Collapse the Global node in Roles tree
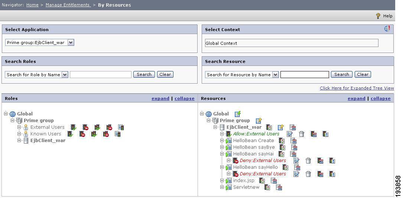Viewport: 403px width, 198px height. point(6,114)
